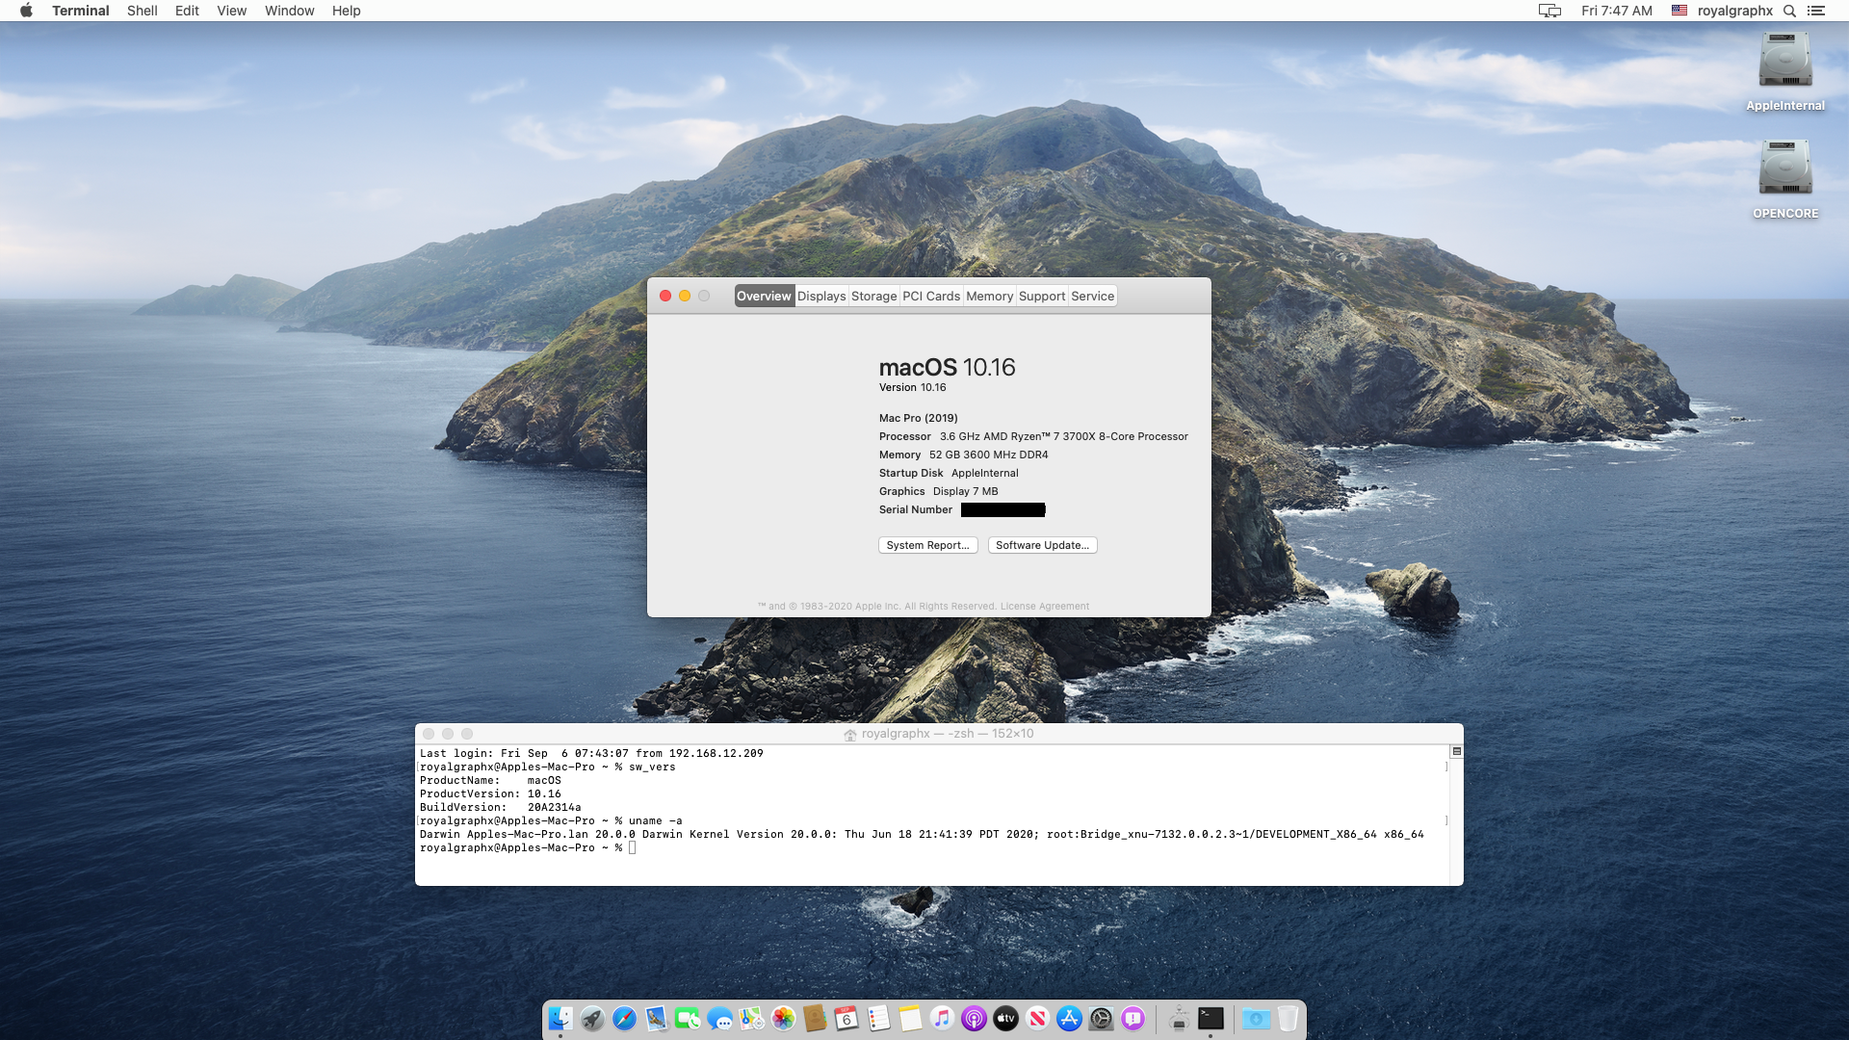Open Podcasts app in dock

[x=974, y=1018]
